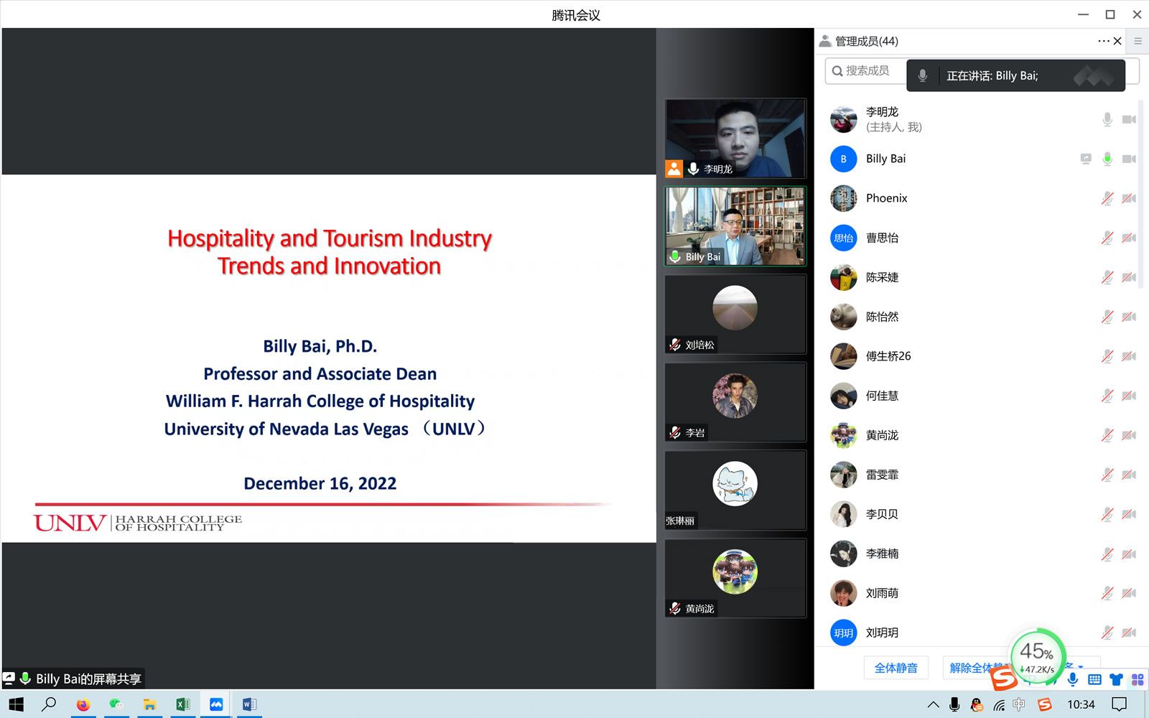Viewport: 1149px width, 718px height.
Task: Unmute 陈采婕's microphone
Action: click(1107, 277)
